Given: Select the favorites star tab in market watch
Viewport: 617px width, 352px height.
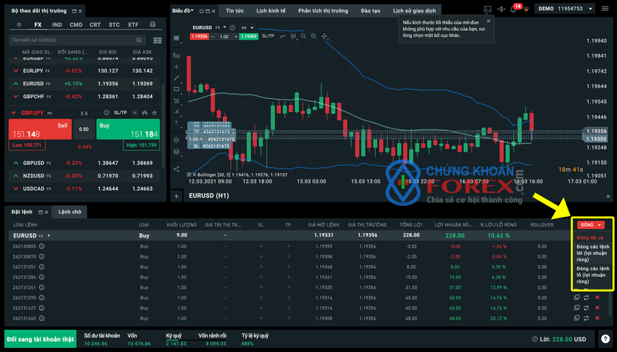Looking at the screenshot, I should click(x=19, y=25).
